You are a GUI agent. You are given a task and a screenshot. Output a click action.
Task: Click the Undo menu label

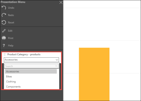[x=11, y=8]
